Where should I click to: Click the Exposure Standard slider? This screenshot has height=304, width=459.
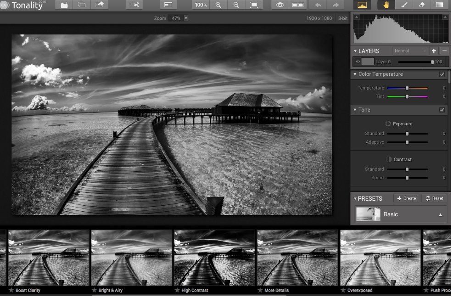coord(407,134)
